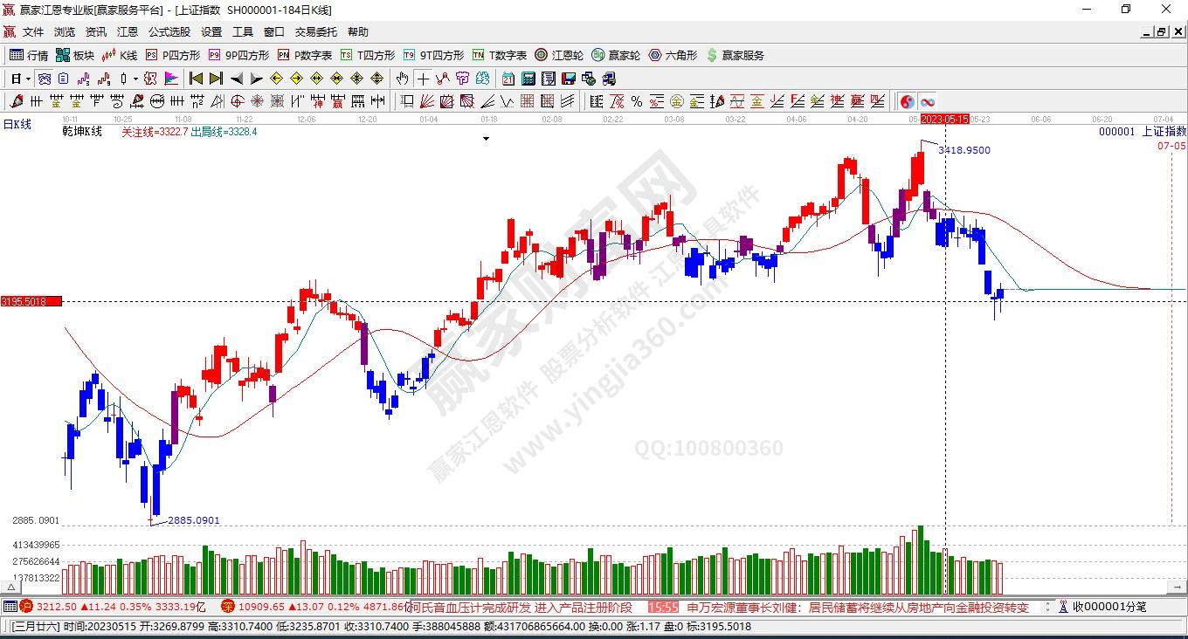
Task: Open the 江恩轮 Gann wheel tool
Action: pyautogui.click(x=559, y=55)
